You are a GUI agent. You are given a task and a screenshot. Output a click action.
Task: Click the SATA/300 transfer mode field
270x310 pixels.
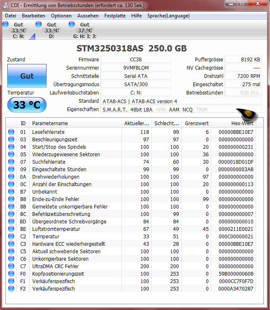coord(136,85)
